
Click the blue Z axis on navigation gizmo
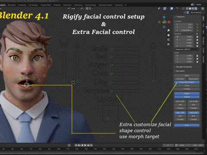164,17
